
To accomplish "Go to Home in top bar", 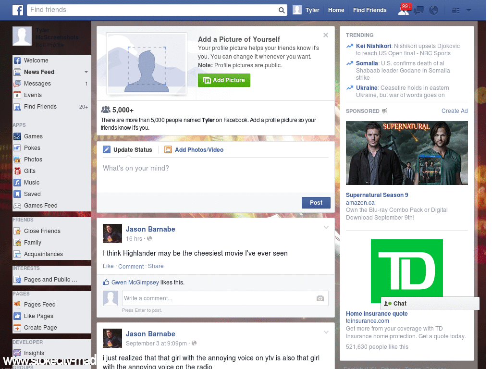I will click(336, 10).
